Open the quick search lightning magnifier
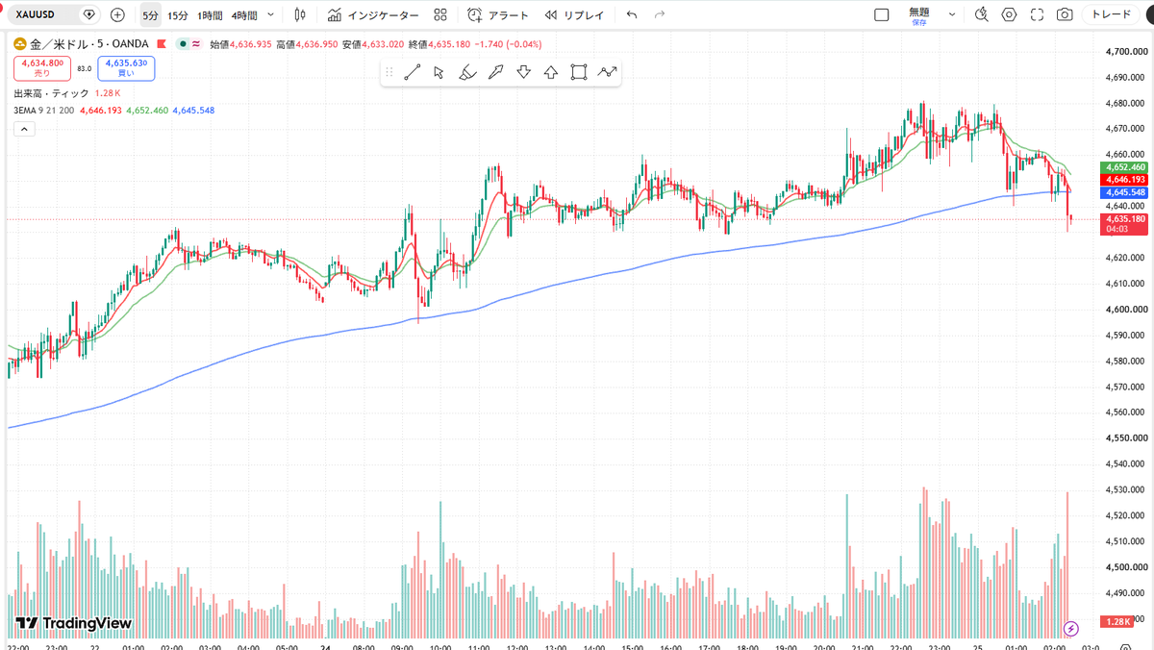This screenshot has width=1154, height=650. [x=982, y=15]
